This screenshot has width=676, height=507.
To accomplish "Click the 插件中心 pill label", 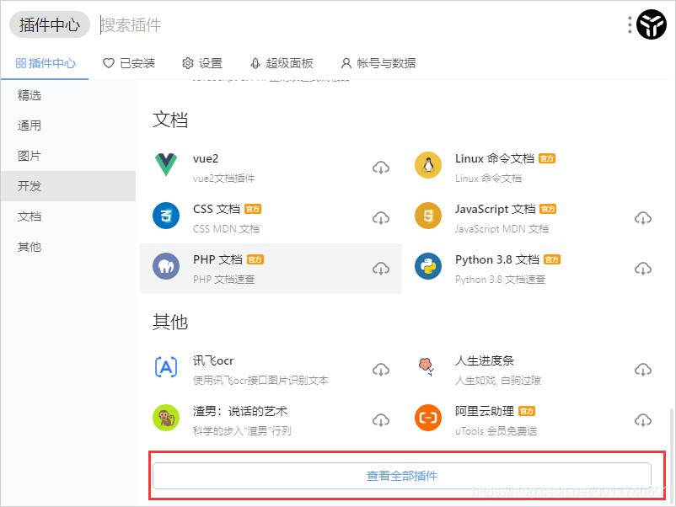I will click(x=50, y=24).
